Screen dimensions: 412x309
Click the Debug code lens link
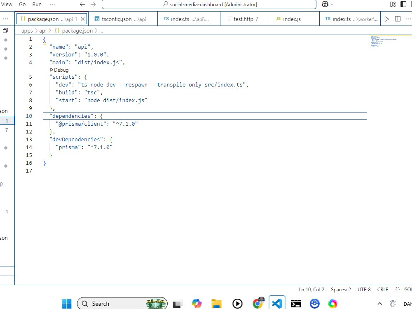(x=59, y=70)
